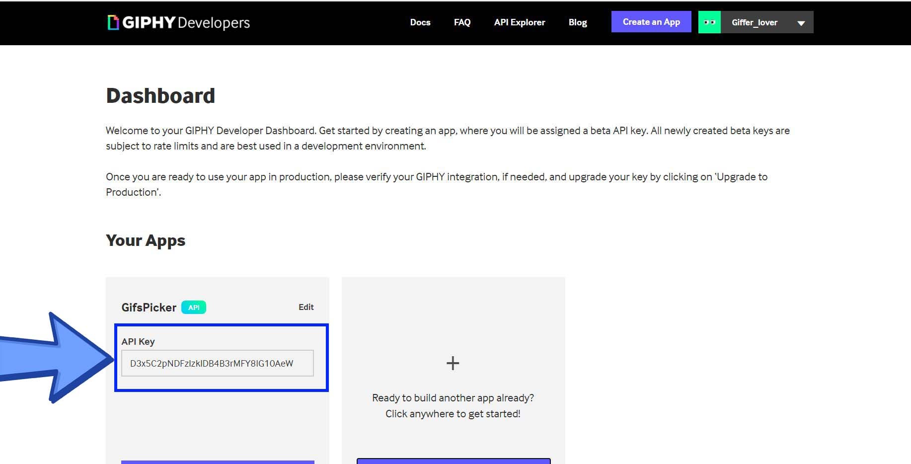
Task: Go to API Explorer
Action: (520, 22)
